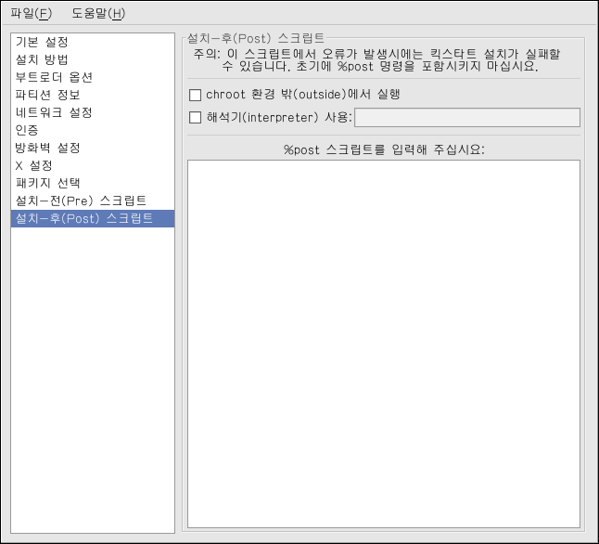
Task: Go to the 설치 방법 section
Action: click(42, 60)
